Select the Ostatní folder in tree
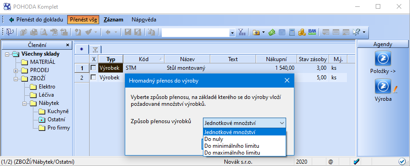This screenshot has width=410, height=166. coord(56,119)
